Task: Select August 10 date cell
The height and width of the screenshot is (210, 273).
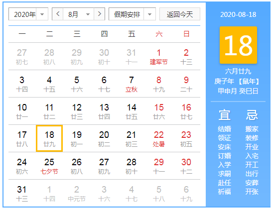Action: coord(22,111)
